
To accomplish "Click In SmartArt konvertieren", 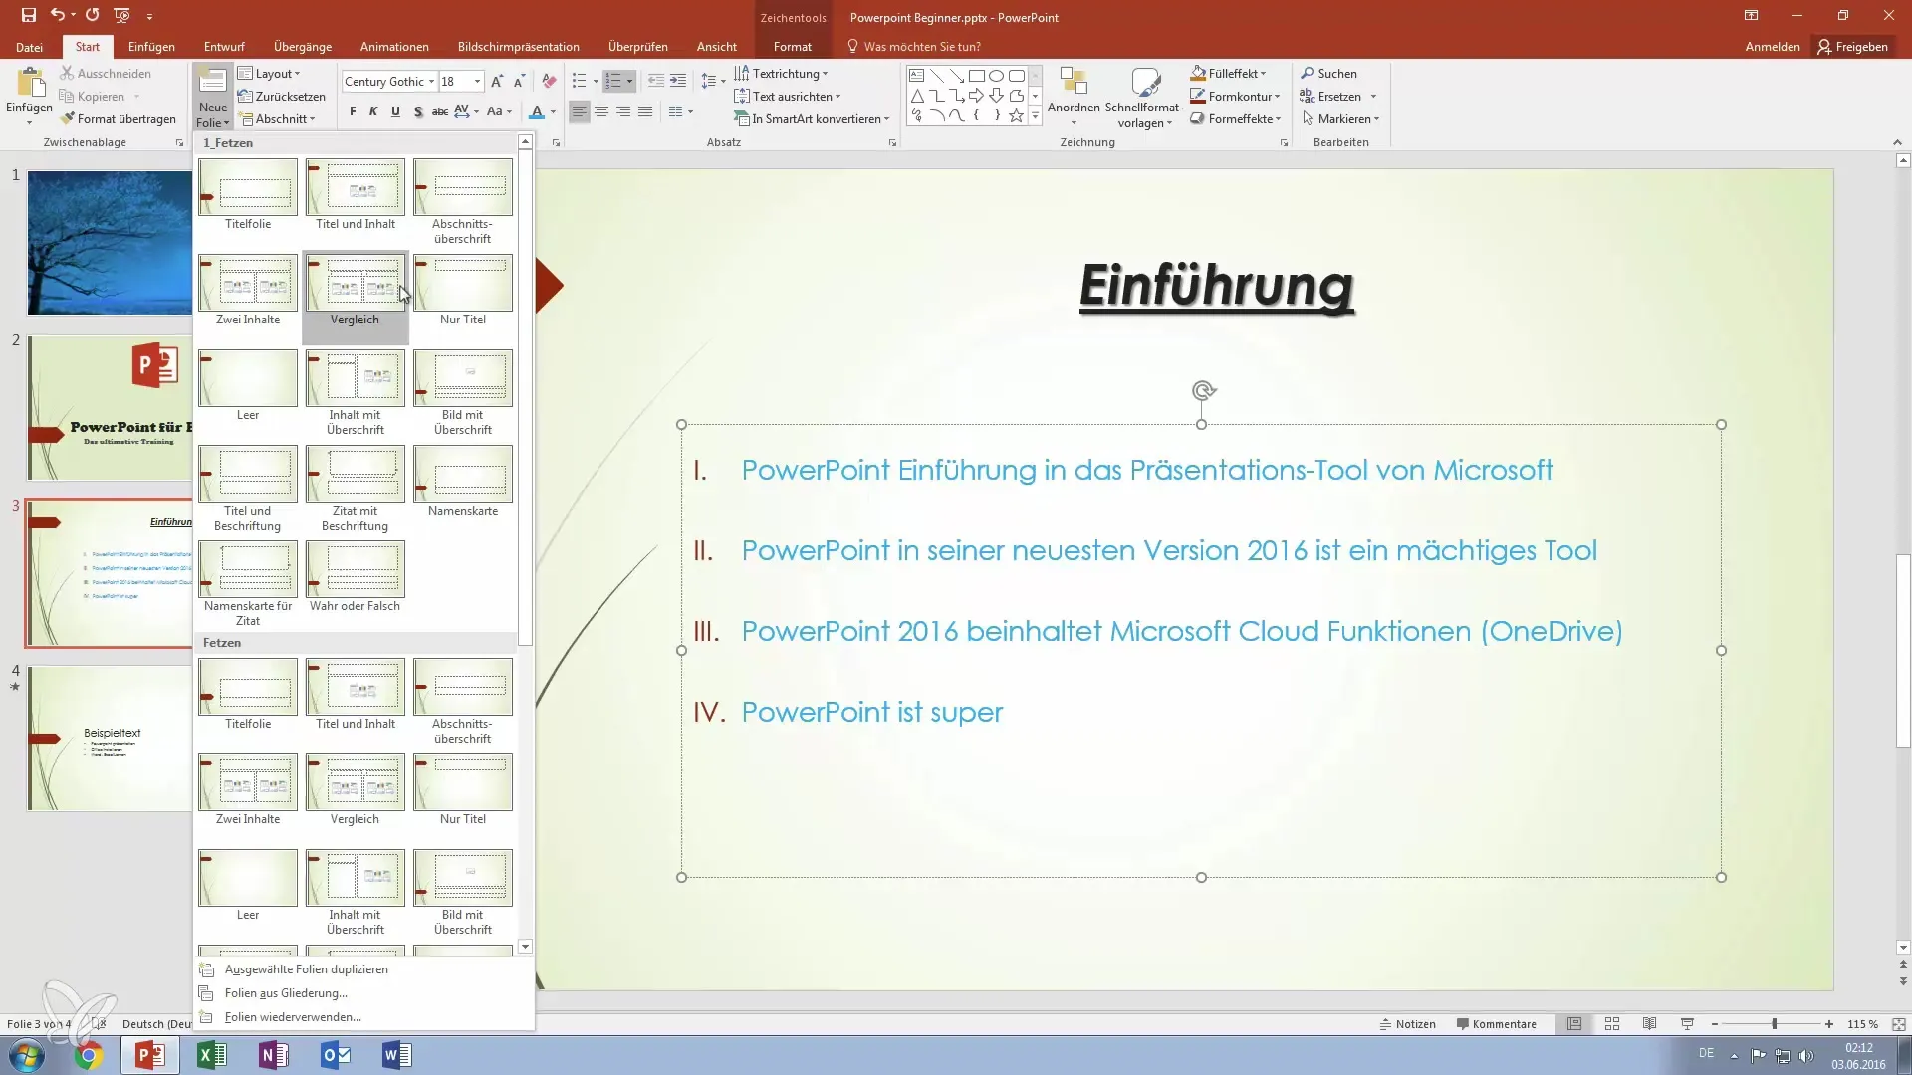I will (x=812, y=119).
